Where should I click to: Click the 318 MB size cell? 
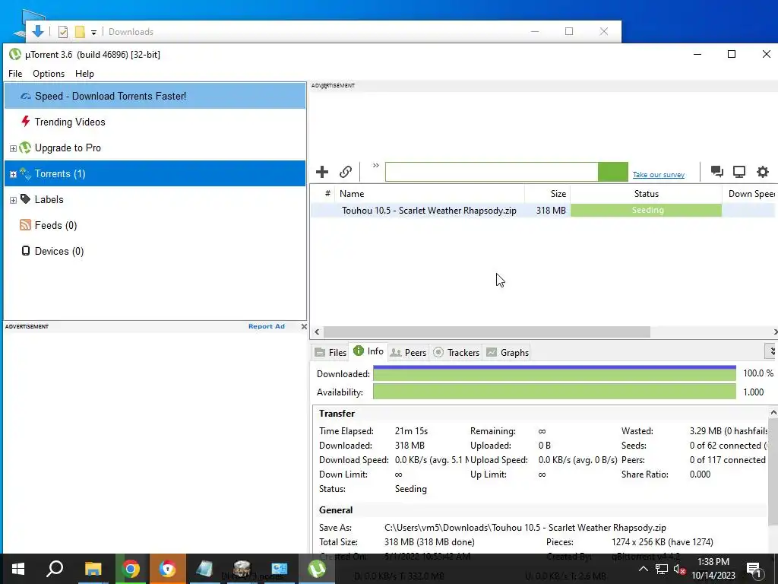pos(551,211)
